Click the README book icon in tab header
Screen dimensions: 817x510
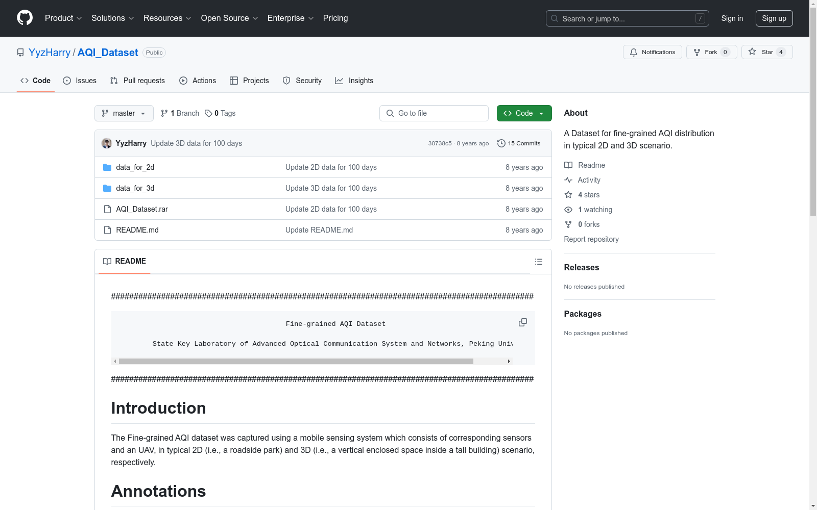(107, 261)
